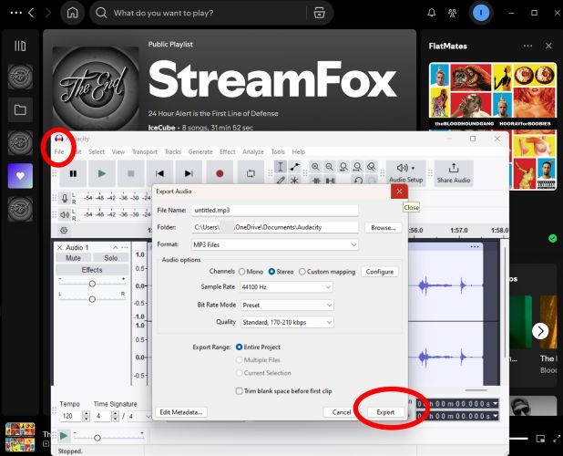The height and width of the screenshot is (456, 563).
Task: Open the Bit Rate Mode Preset dropdown
Action: click(286, 306)
